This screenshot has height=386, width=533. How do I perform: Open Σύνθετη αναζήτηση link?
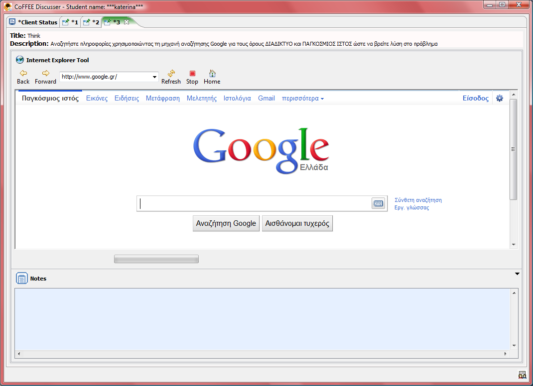coord(418,200)
